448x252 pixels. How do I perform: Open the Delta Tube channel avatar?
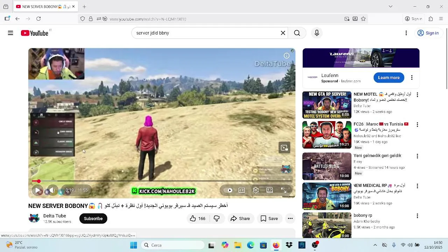[34, 218]
